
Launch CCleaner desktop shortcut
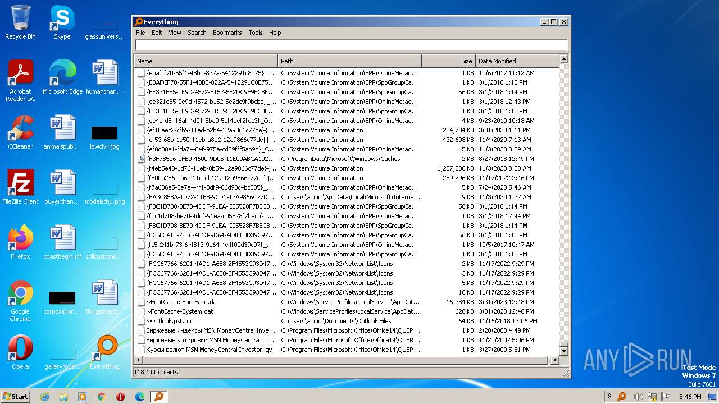click(20, 132)
